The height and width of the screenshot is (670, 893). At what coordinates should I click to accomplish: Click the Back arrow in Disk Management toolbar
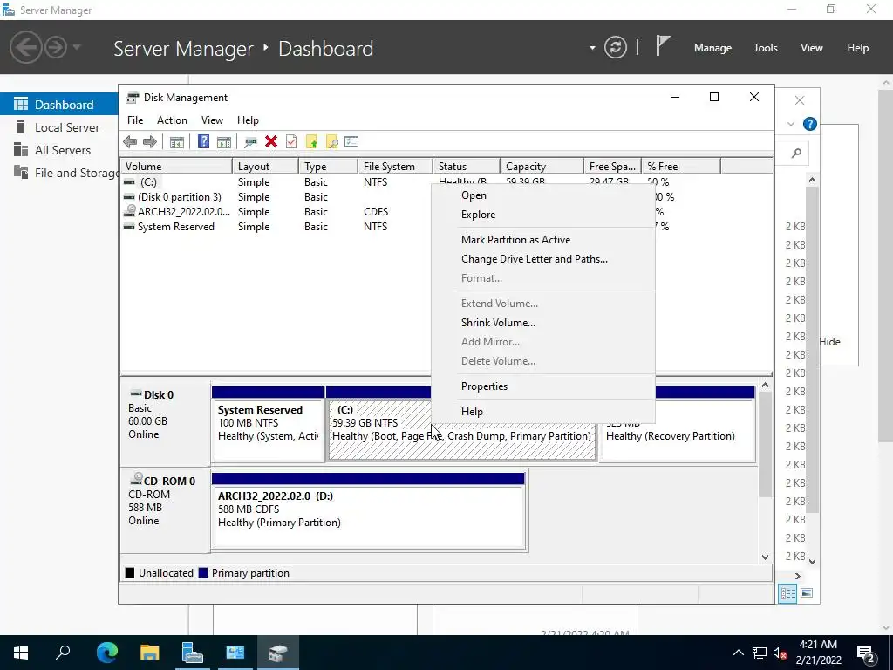130,142
